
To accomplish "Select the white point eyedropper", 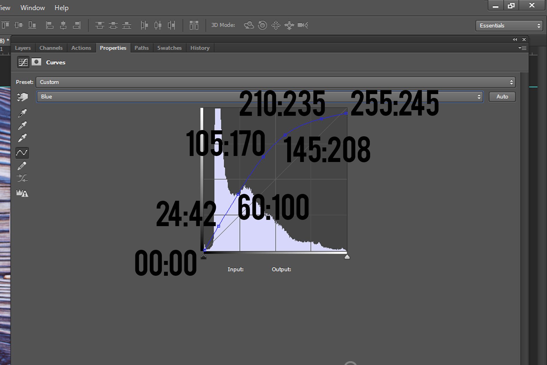I will [22, 137].
